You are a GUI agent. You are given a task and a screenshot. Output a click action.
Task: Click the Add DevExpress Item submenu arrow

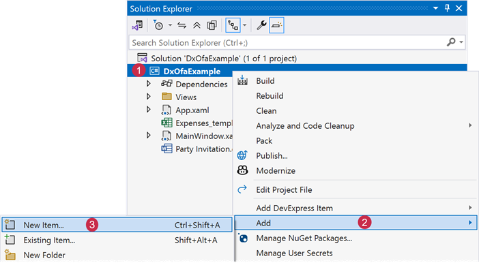tap(470, 208)
